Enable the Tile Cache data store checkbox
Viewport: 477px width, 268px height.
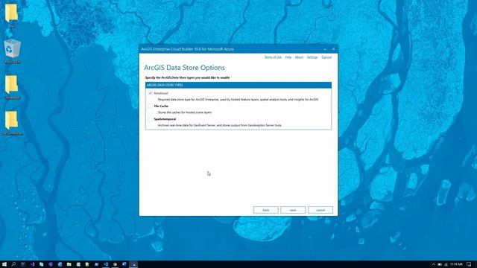[x=151, y=106]
